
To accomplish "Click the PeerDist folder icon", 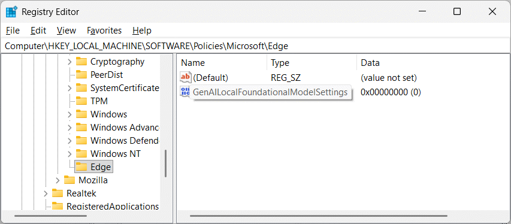I will click(x=81, y=75).
